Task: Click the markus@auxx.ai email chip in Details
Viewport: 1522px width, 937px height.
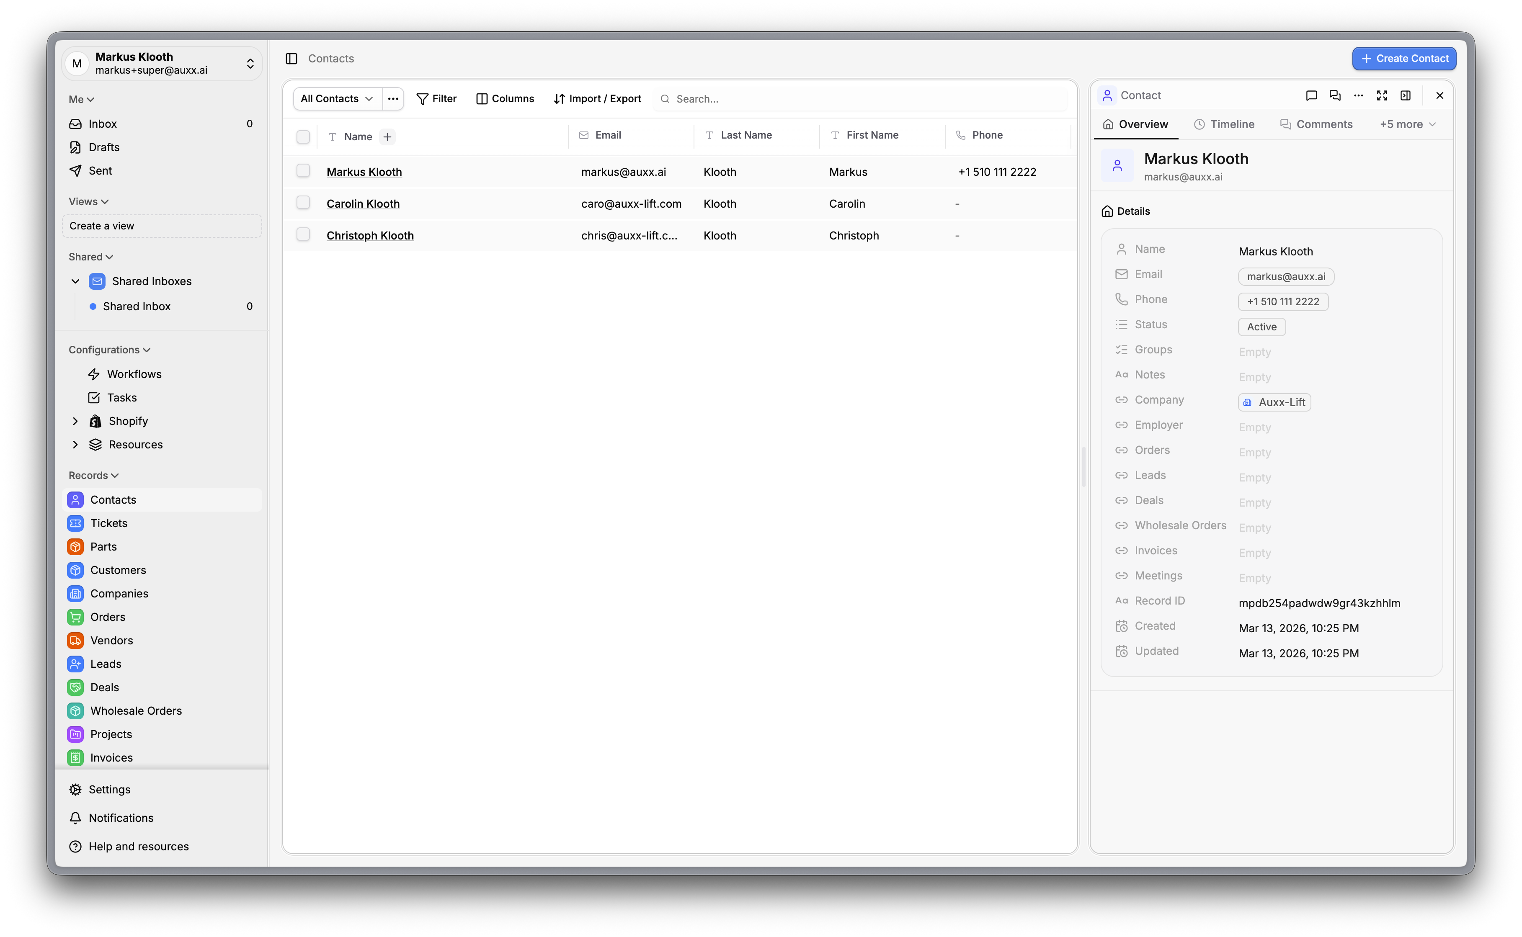Action: [1286, 276]
